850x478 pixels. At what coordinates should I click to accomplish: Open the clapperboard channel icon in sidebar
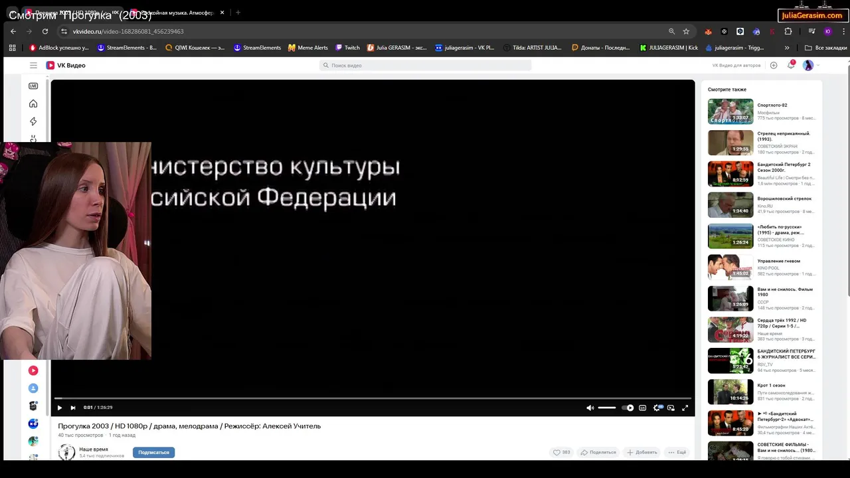pos(33,406)
